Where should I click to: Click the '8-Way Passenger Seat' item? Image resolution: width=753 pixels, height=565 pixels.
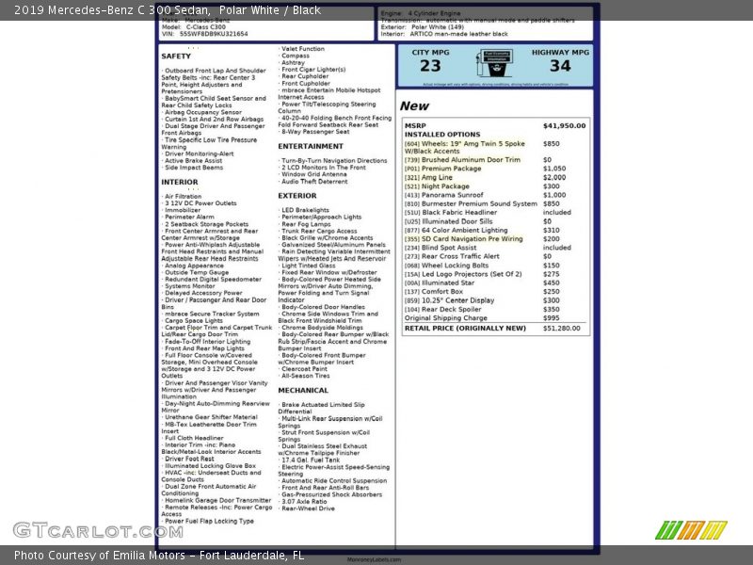(x=315, y=132)
